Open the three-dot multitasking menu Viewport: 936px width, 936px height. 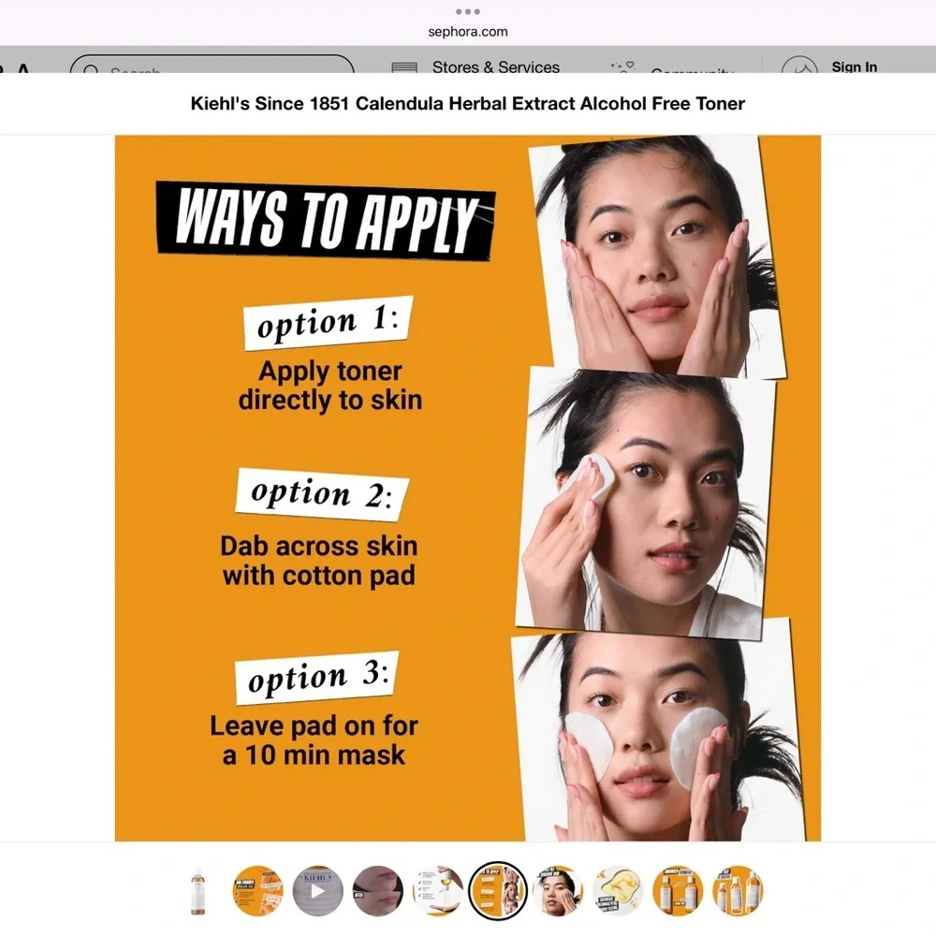(467, 11)
